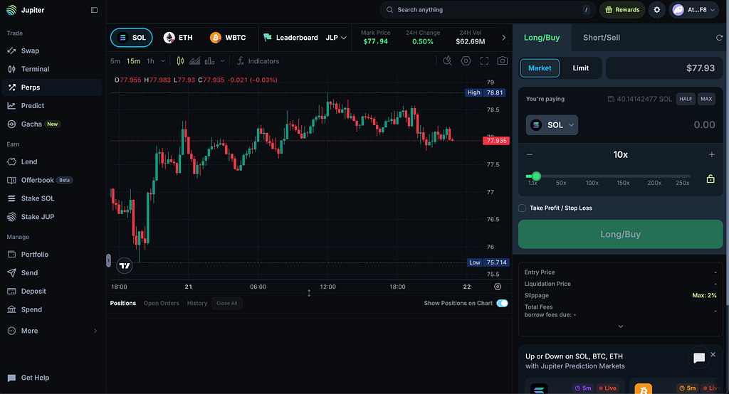Expand the JLP dropdown
Screen dimensions: 729x394
336,38
